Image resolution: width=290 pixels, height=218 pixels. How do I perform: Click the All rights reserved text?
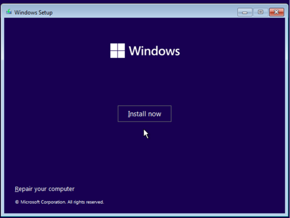coord(85,202)
